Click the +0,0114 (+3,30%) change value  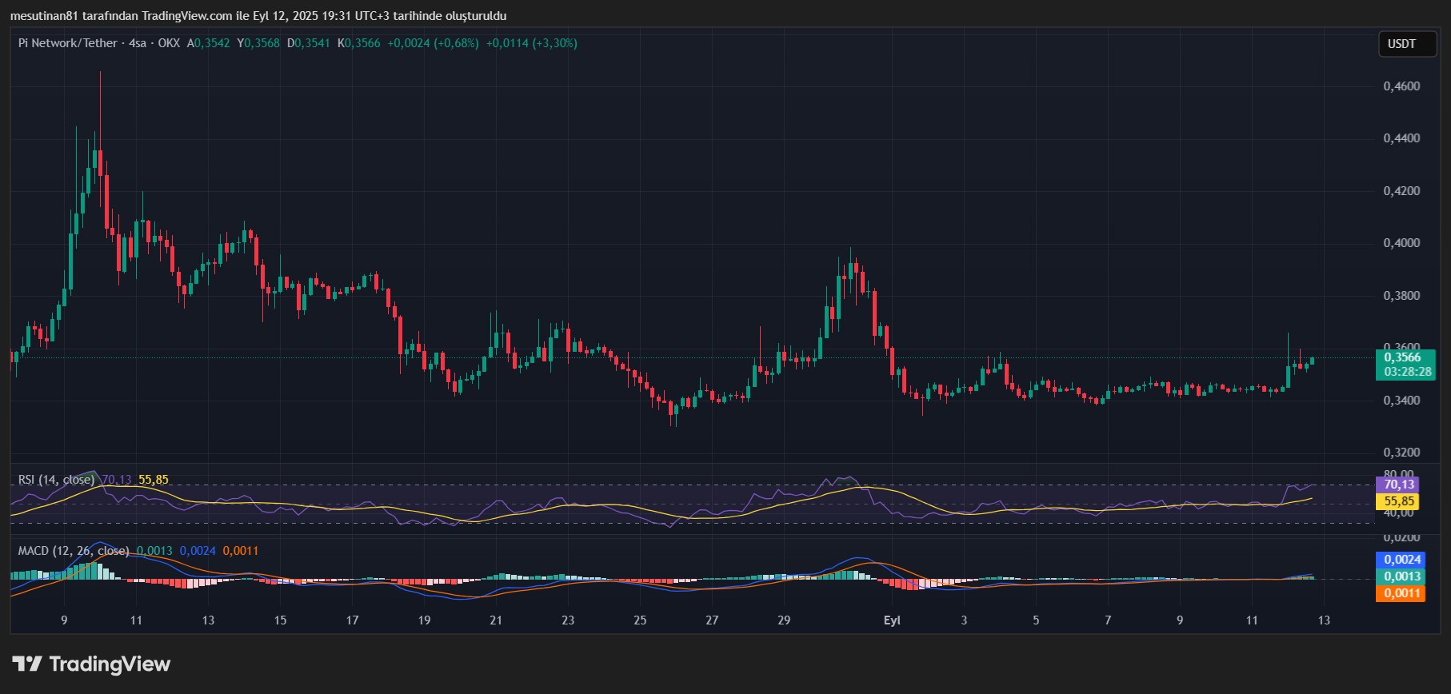click(531, 43)
